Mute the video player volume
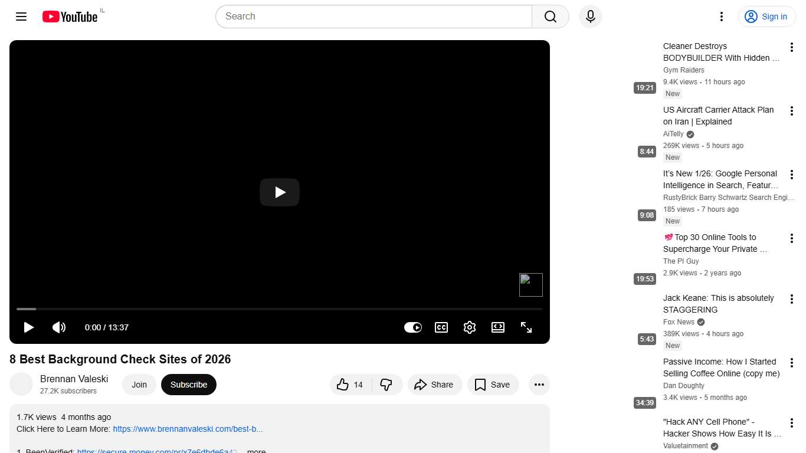 pos(59,327)
